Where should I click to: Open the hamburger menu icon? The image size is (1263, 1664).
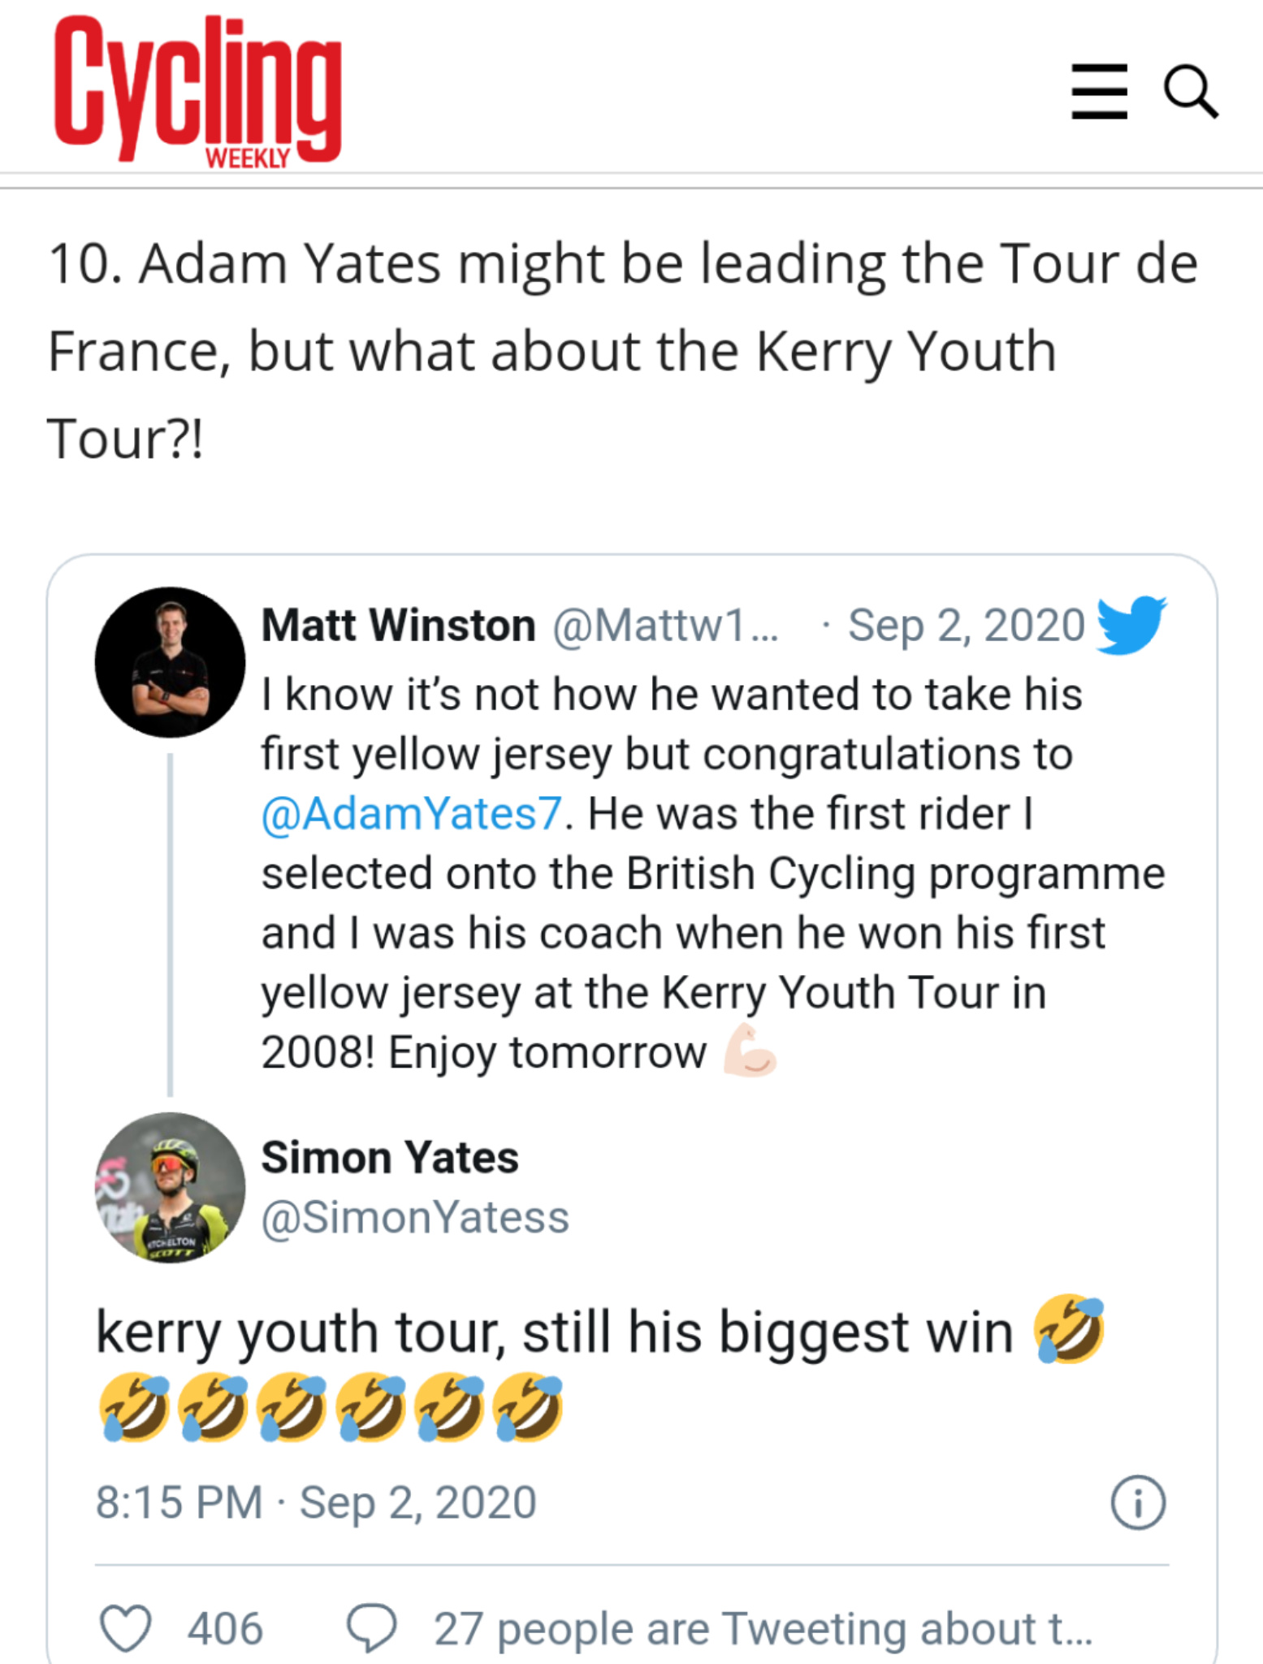pos(1099,92)
